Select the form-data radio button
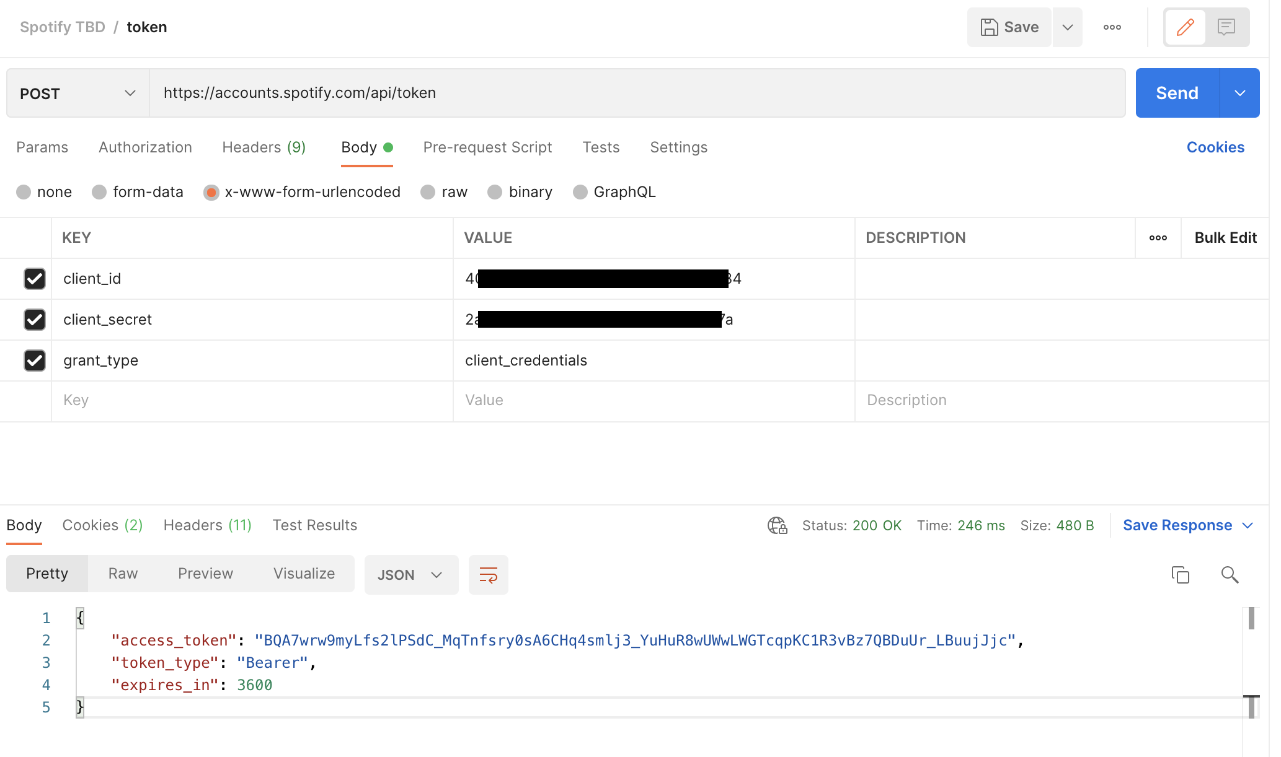 pos(99,192)
